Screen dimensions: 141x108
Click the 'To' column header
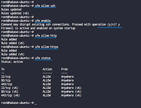(x=3, y=69)
